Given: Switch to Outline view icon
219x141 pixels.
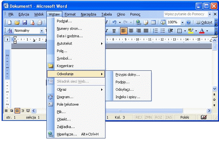Looking at the screenshot, I should click(x=23, y=111).
